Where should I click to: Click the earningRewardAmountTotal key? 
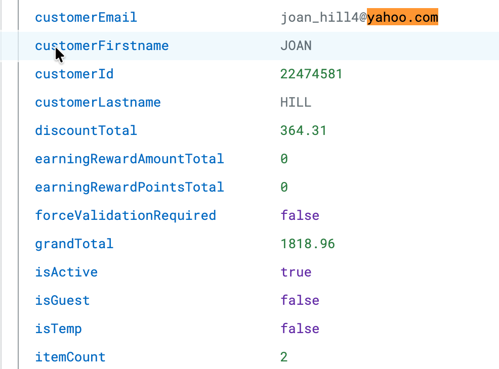(129, 159)
